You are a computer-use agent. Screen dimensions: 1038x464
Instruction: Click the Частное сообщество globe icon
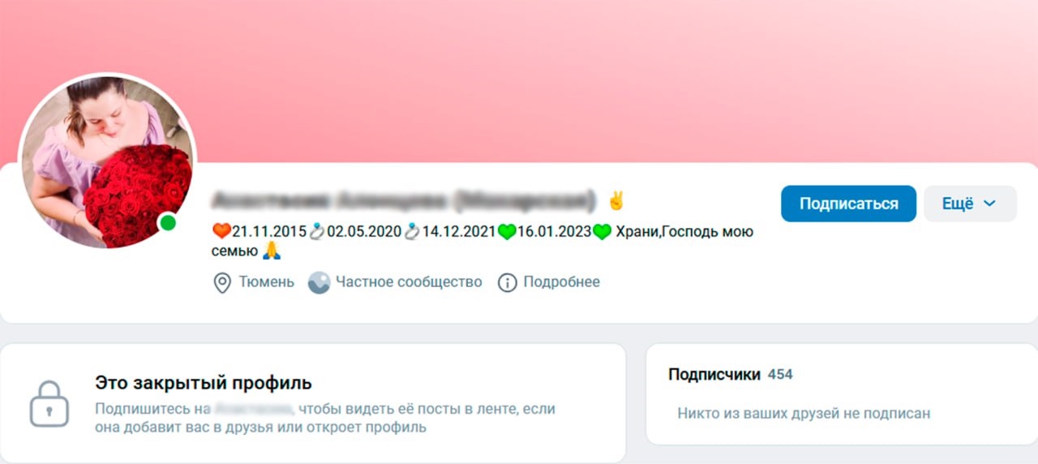(x=319, y=282)
